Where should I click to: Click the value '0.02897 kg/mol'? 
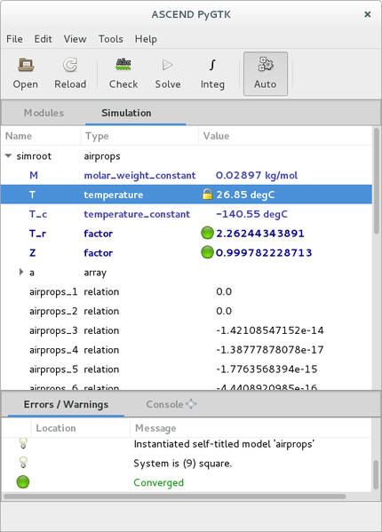click(x=257, y=176)
